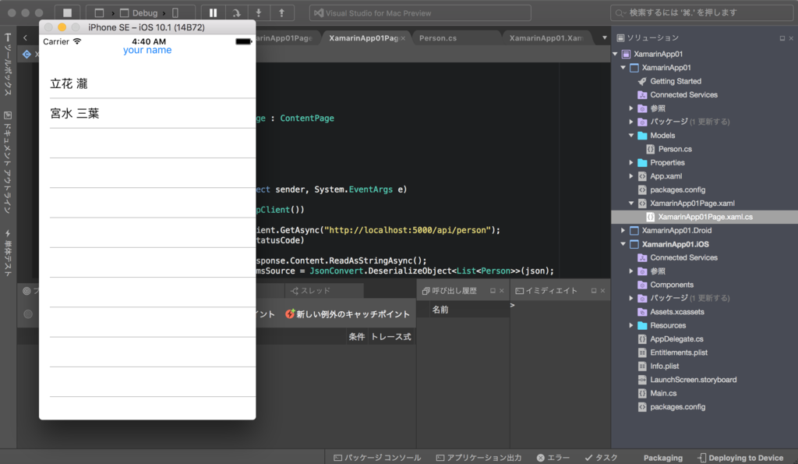The image size is (798, 464).
Task: Expand the Properties folder
Action: 631,162
